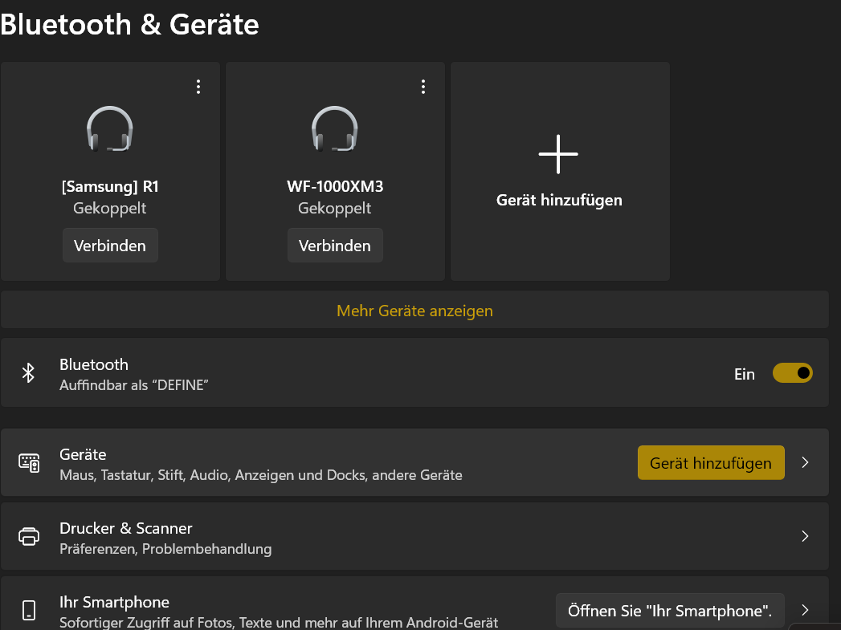Image resolution: width=841 pixels, height=630 pixels.
Task: Click the Geräte keyboard-mouse icon
Action: [29, 462]
